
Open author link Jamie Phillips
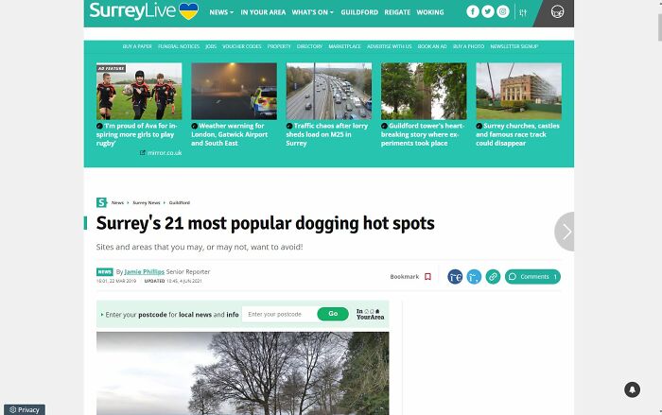click(x=144, y=272)
